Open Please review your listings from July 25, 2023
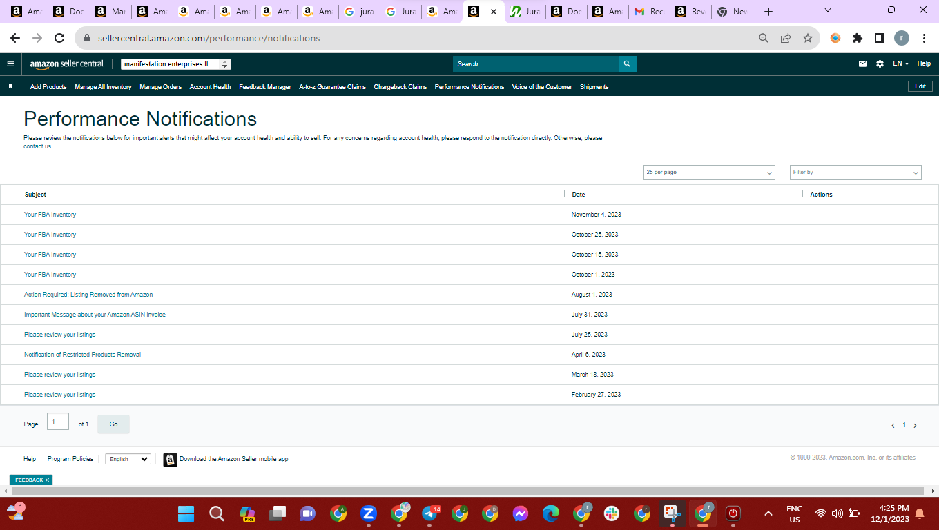 pyautogui.click(x=59, y=335)
